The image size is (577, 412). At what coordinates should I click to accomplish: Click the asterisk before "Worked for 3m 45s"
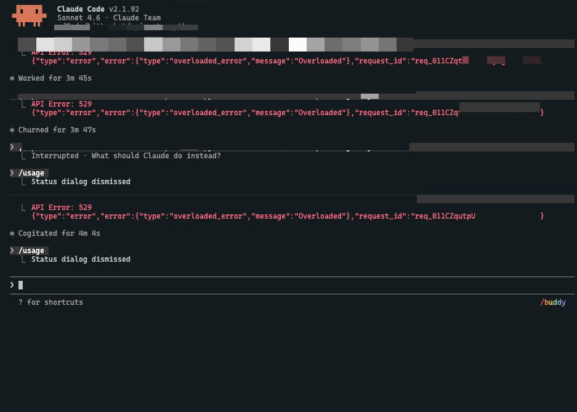[12, 78]
